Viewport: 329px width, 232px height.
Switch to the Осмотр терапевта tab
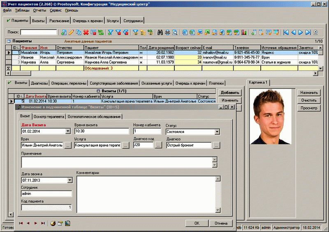[x=49, y=117]
